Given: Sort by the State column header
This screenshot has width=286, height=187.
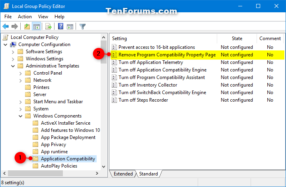Looking at the screenshot, I should pos(237,39).
